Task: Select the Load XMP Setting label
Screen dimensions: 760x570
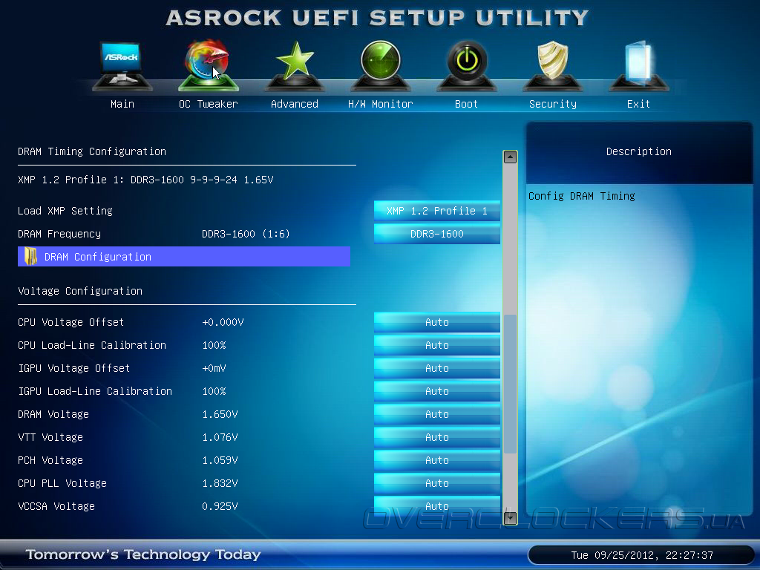Action: pyautogui.click(x=65, y=211)
